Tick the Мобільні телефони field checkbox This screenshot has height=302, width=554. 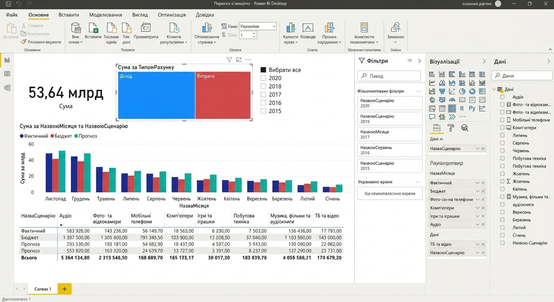pyautogui.click(x=502, y=120)
